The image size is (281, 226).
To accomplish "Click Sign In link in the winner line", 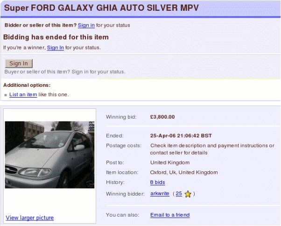I will [55, 48].
